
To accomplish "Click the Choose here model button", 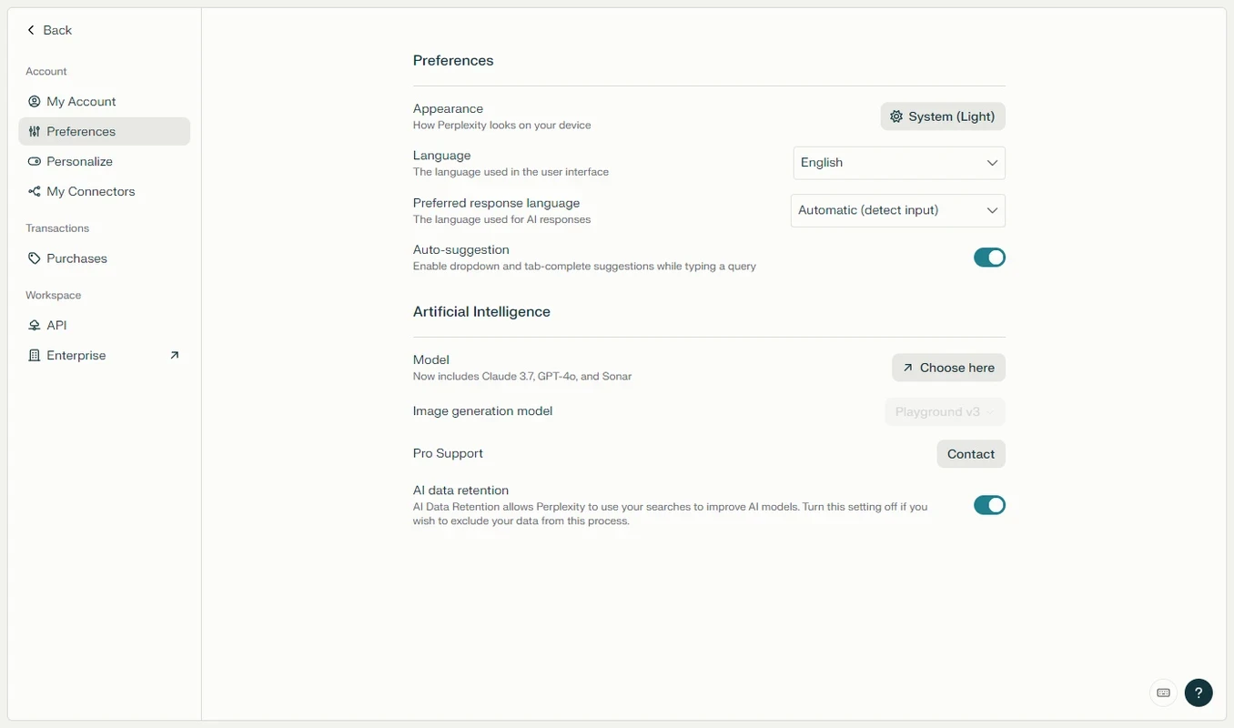I will click(948, 368).
